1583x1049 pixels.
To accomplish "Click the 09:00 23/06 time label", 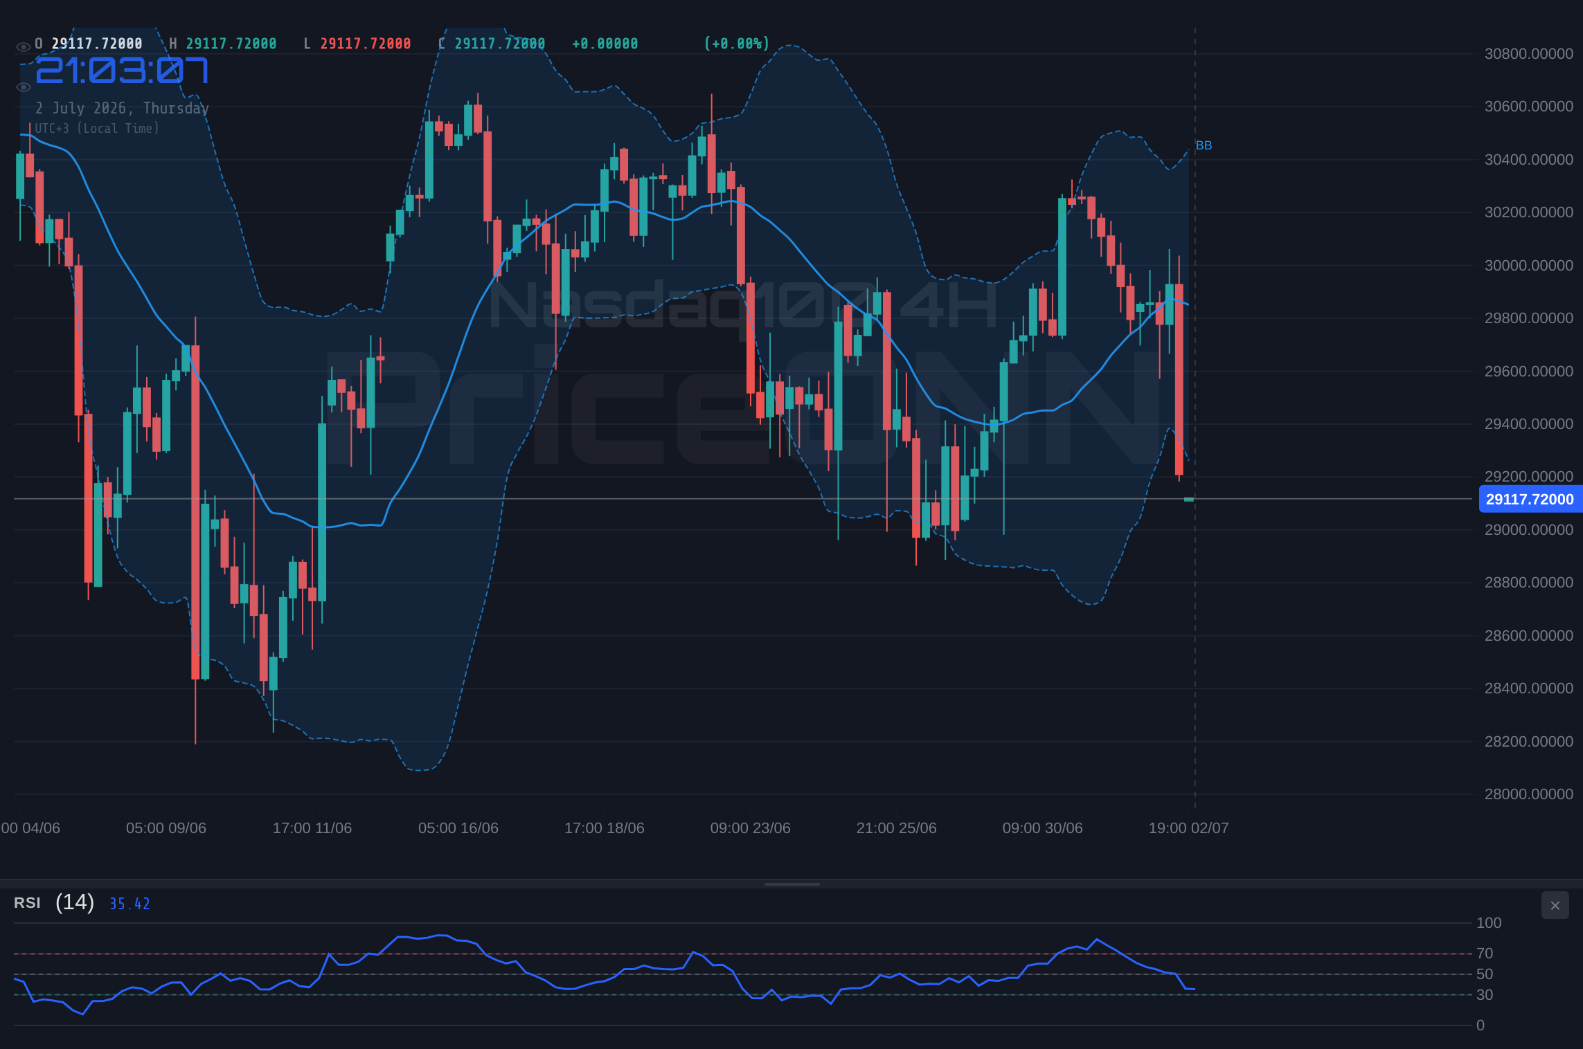I will click(x=751, y=828).
